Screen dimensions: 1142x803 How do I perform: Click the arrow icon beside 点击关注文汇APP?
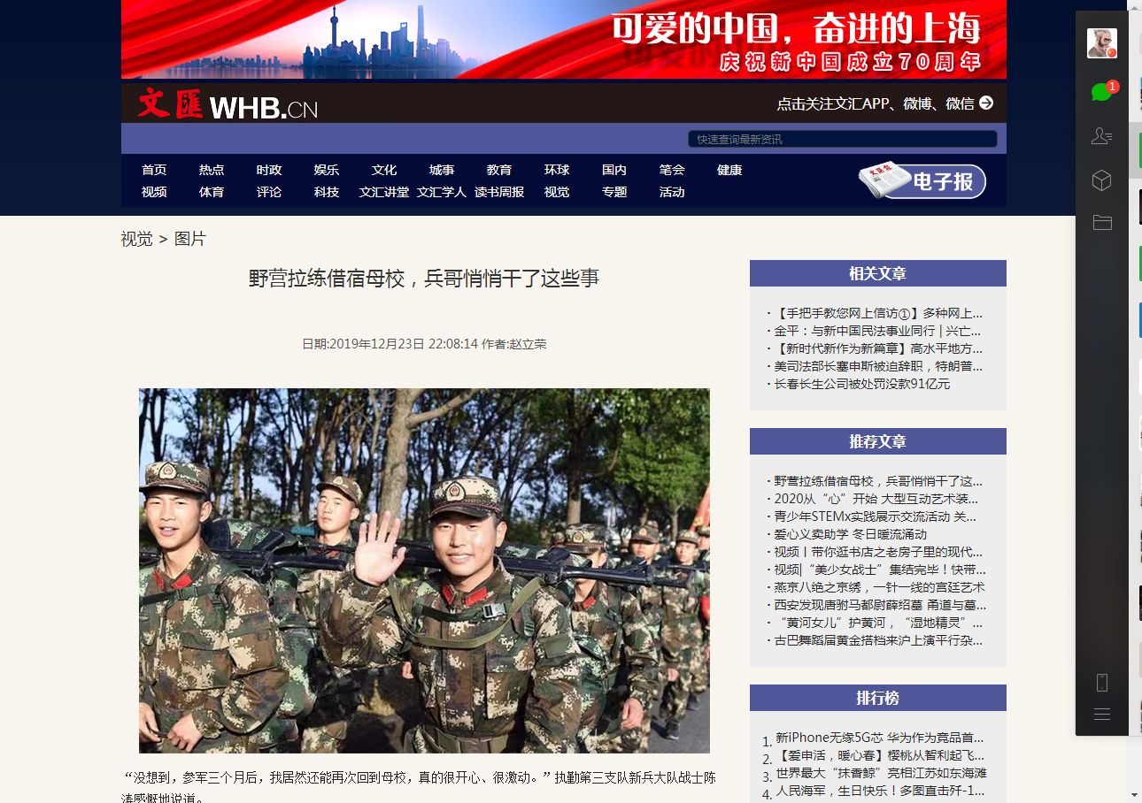[x=986, y=103]
